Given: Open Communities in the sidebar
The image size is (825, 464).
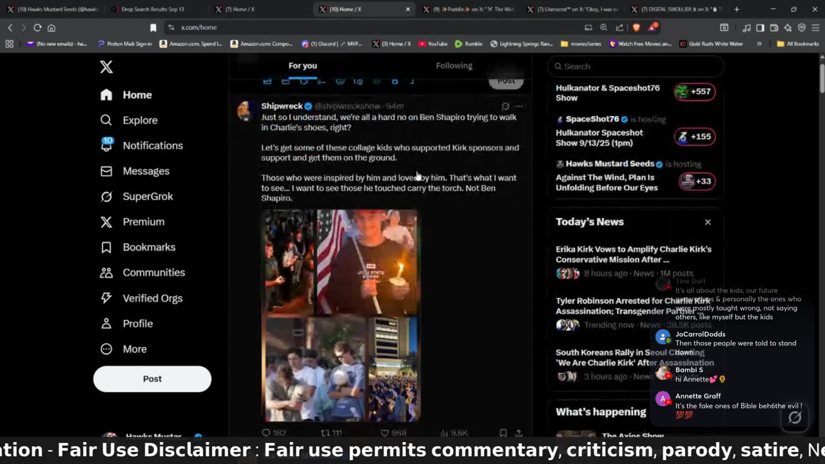Looking at the screenshot, I should tap(142, 273).
